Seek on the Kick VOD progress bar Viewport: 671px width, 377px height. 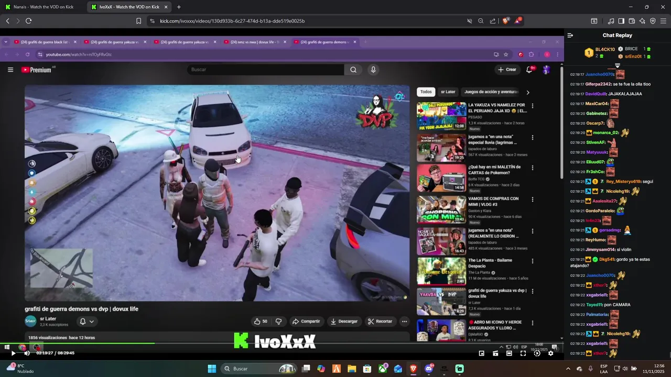click(282, 344)
